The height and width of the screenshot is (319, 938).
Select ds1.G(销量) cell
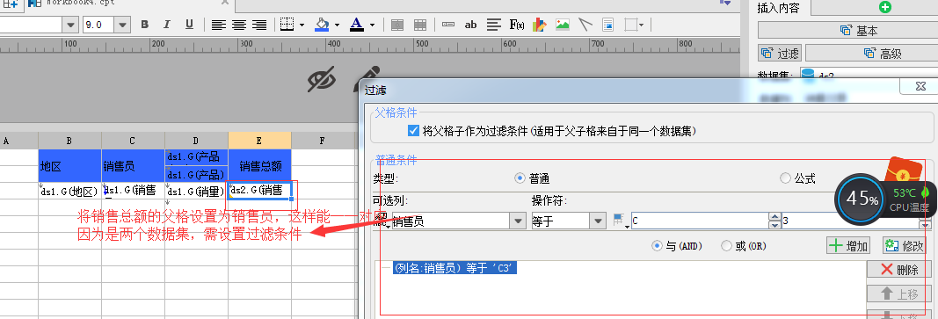197,191
